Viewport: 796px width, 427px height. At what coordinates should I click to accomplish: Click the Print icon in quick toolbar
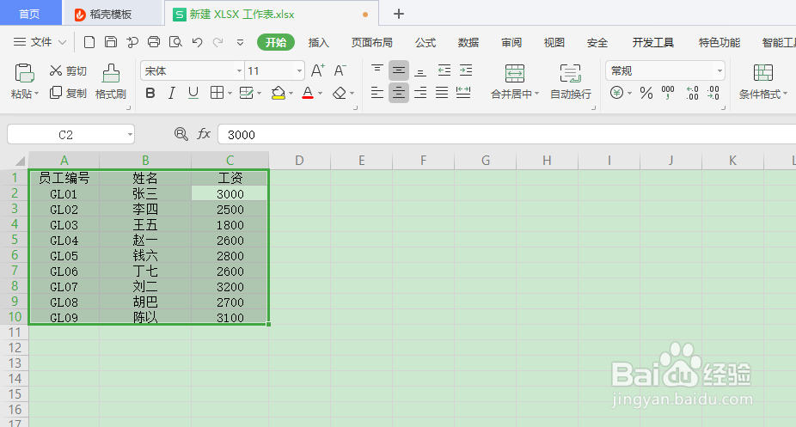(x=154, y=42)
